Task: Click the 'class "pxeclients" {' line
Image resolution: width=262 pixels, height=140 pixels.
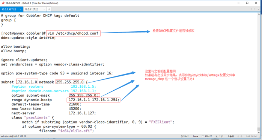Action: pos(33,118)
